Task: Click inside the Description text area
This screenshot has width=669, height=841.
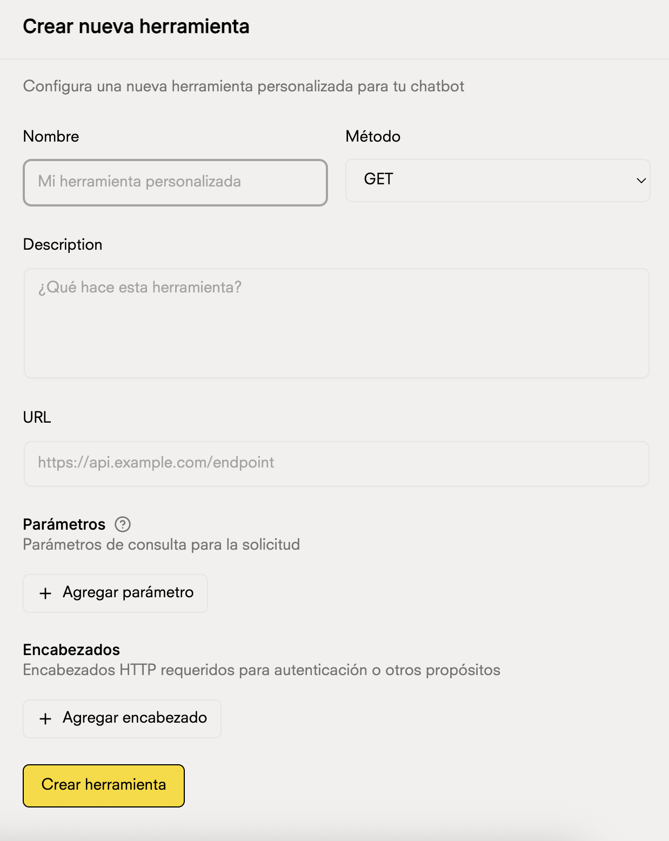Action: 334,323
